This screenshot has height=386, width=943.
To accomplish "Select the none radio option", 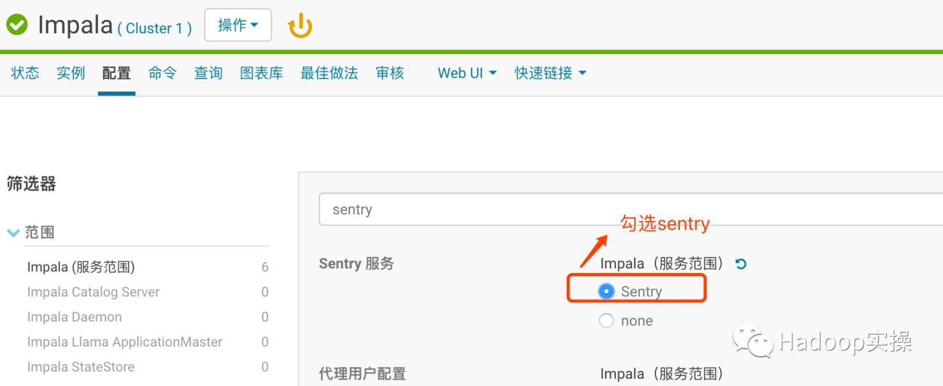I will (607, 320).
